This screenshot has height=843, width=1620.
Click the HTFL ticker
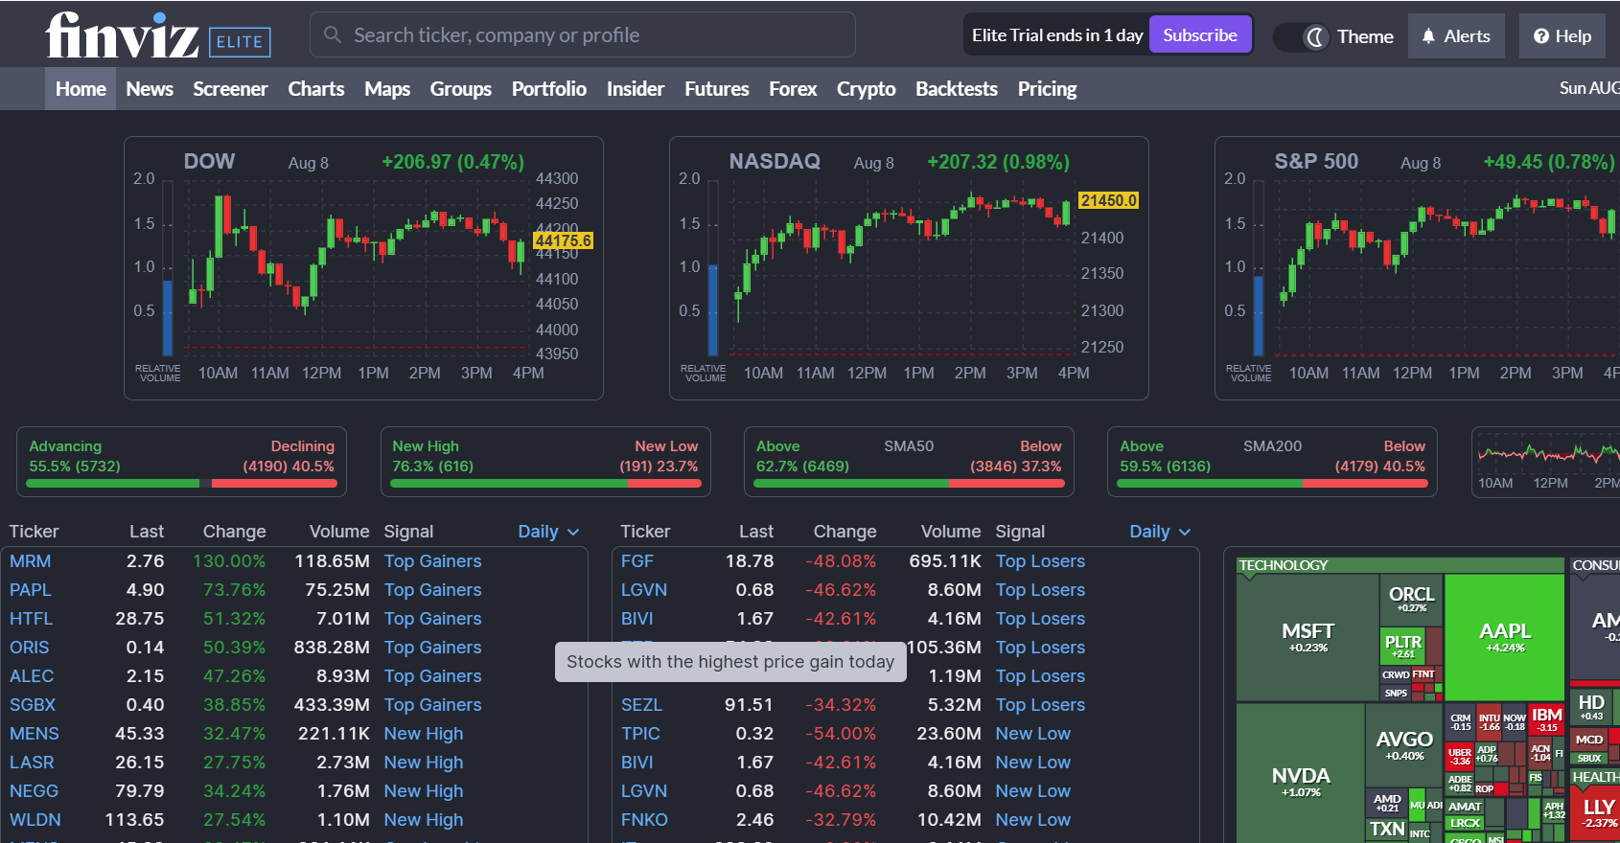pos(32,619)
